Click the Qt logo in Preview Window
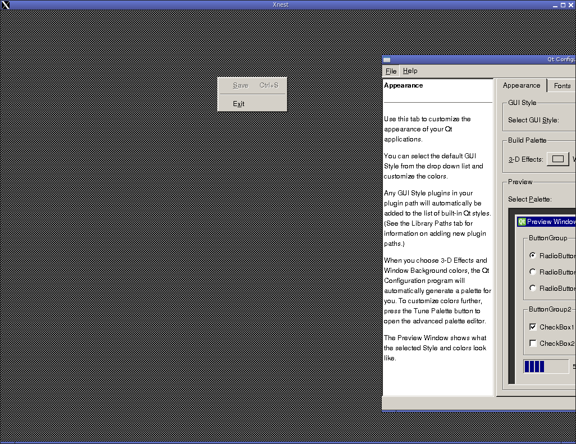The height and width of the screenshot is (444, 576). pos(522,222)
